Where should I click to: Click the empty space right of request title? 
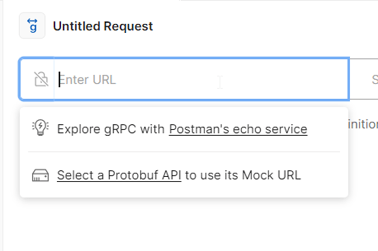265,26
